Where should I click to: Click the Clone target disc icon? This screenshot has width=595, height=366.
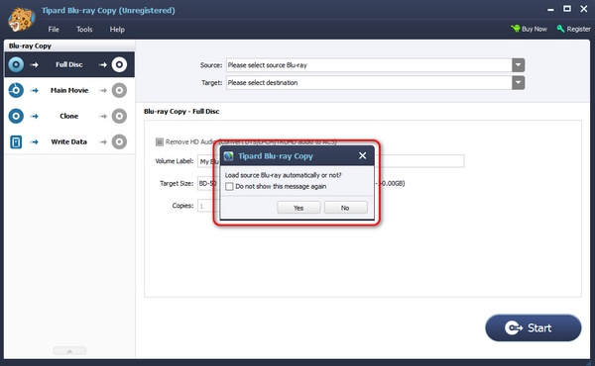click(x=119, y=116)
